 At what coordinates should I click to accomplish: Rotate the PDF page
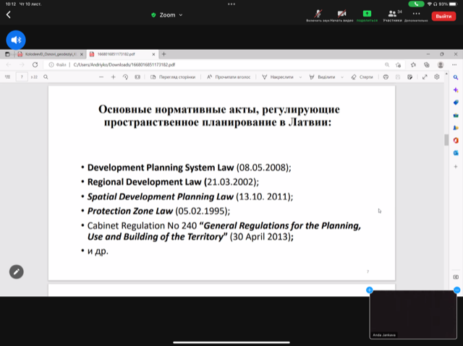[x=125, y=77]
